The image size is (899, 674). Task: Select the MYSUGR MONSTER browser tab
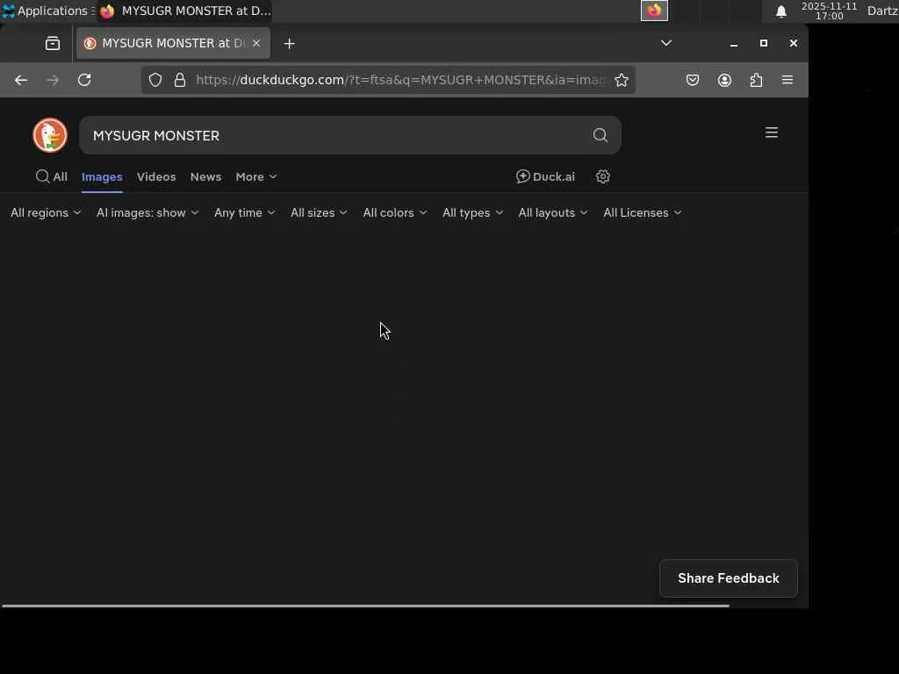coord(173,43)
